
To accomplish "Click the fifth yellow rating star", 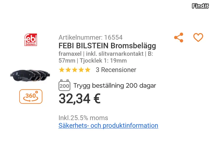I will 87,70.
